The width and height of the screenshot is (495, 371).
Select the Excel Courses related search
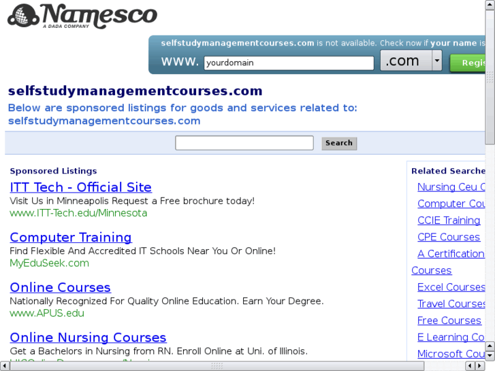pos(451,287)
